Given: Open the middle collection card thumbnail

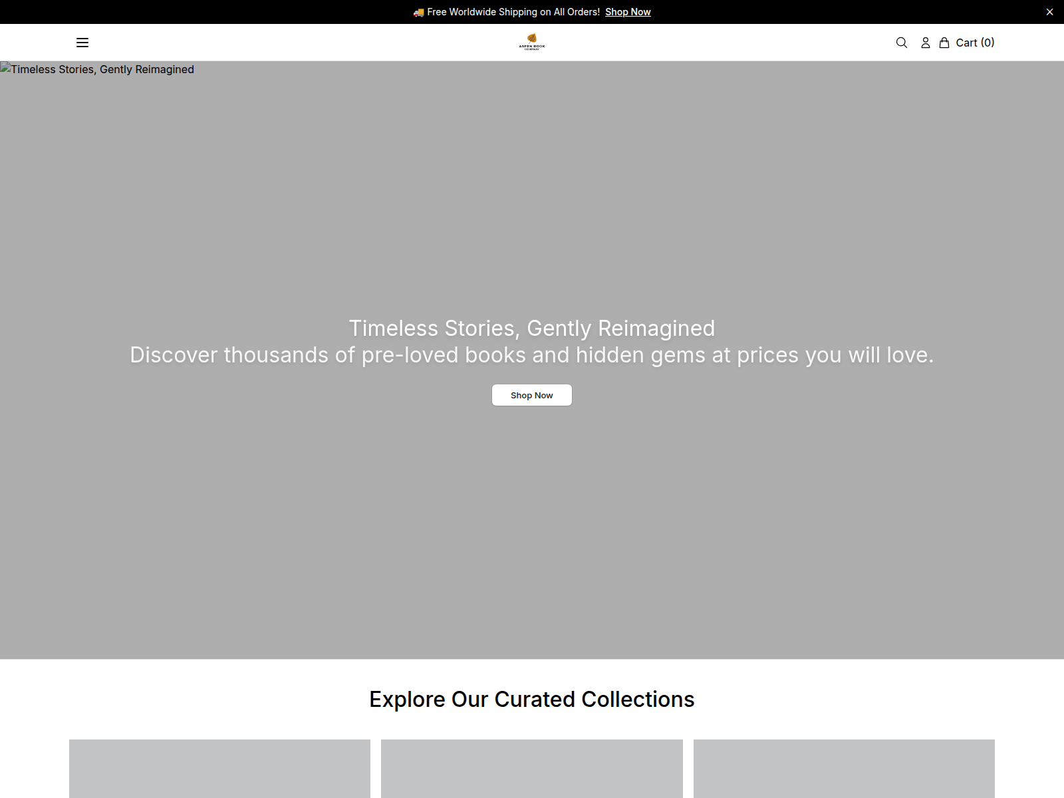Looking at the screenshot, I should tap(532, 769).
